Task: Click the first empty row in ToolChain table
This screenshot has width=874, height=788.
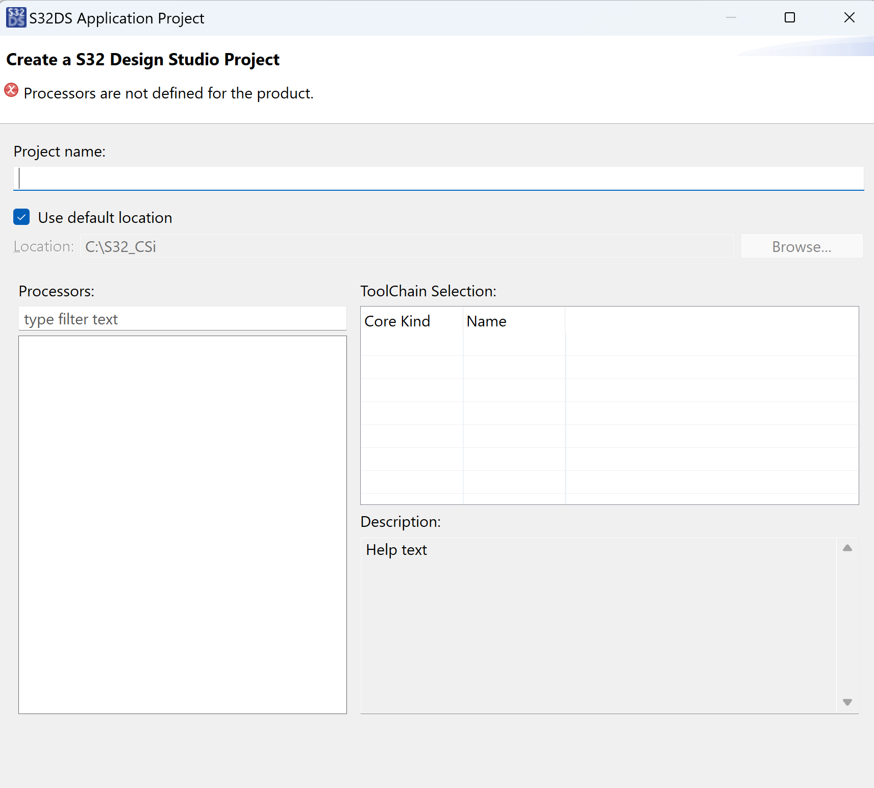Action: tap(609, 344)
